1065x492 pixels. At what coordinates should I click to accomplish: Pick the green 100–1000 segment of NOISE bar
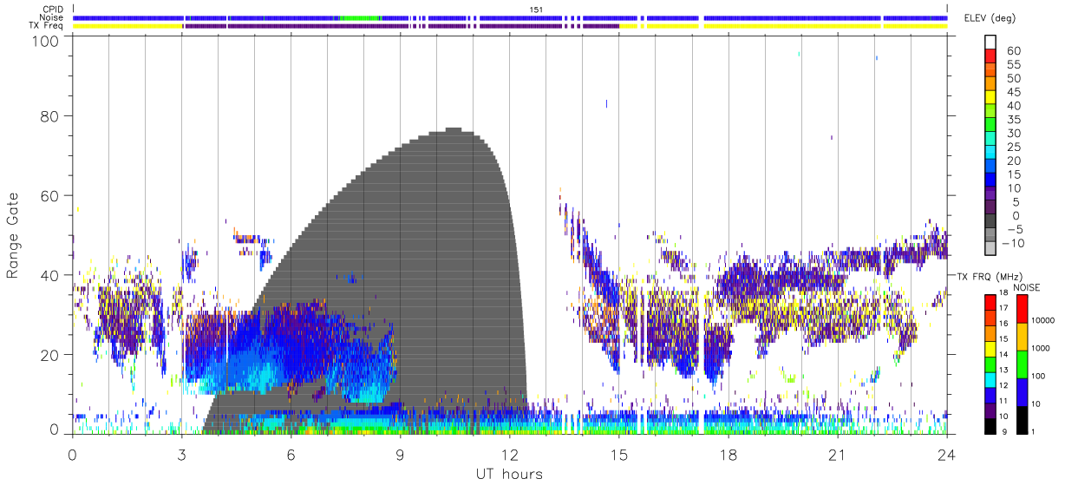coord(1021,364)
